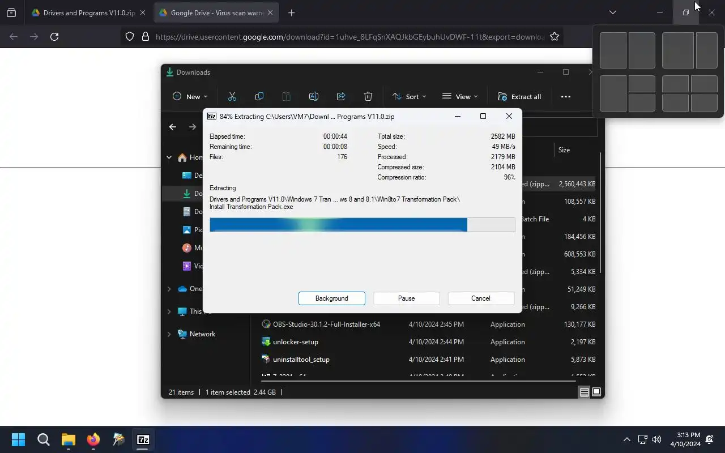The width and height of the screenshot is (725, 453).
Task: Select the unlocker-setup file
Action: (x=296, y=342)
